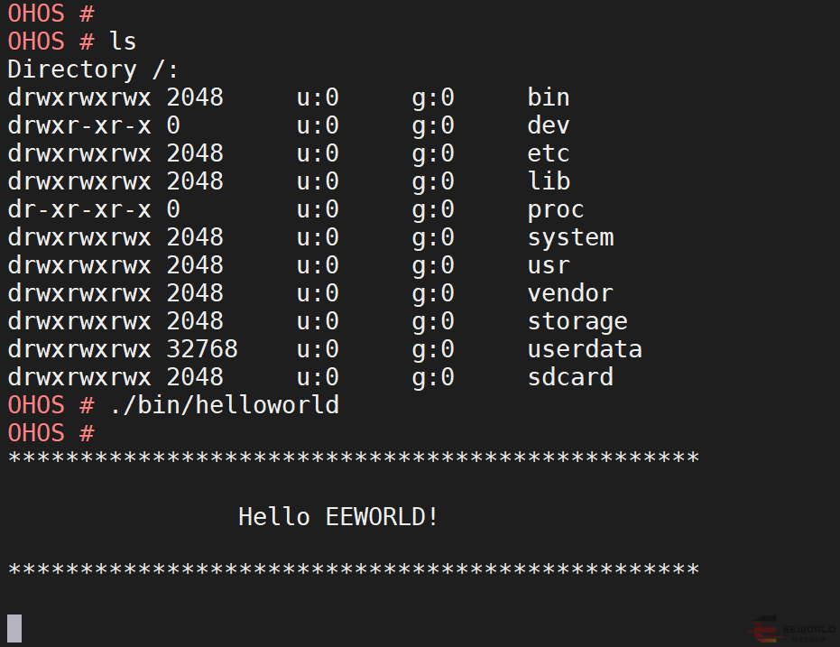This screenshot has width=840, height=647.
Task: Click the 'userdata' directory name
Action: click(x=585, y=349)
